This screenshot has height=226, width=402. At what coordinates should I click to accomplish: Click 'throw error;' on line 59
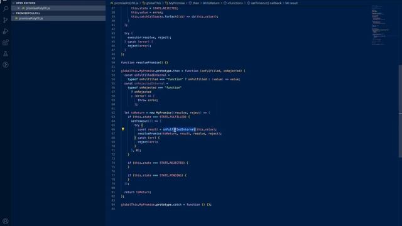pyautogui.click(x=148, y=100)
